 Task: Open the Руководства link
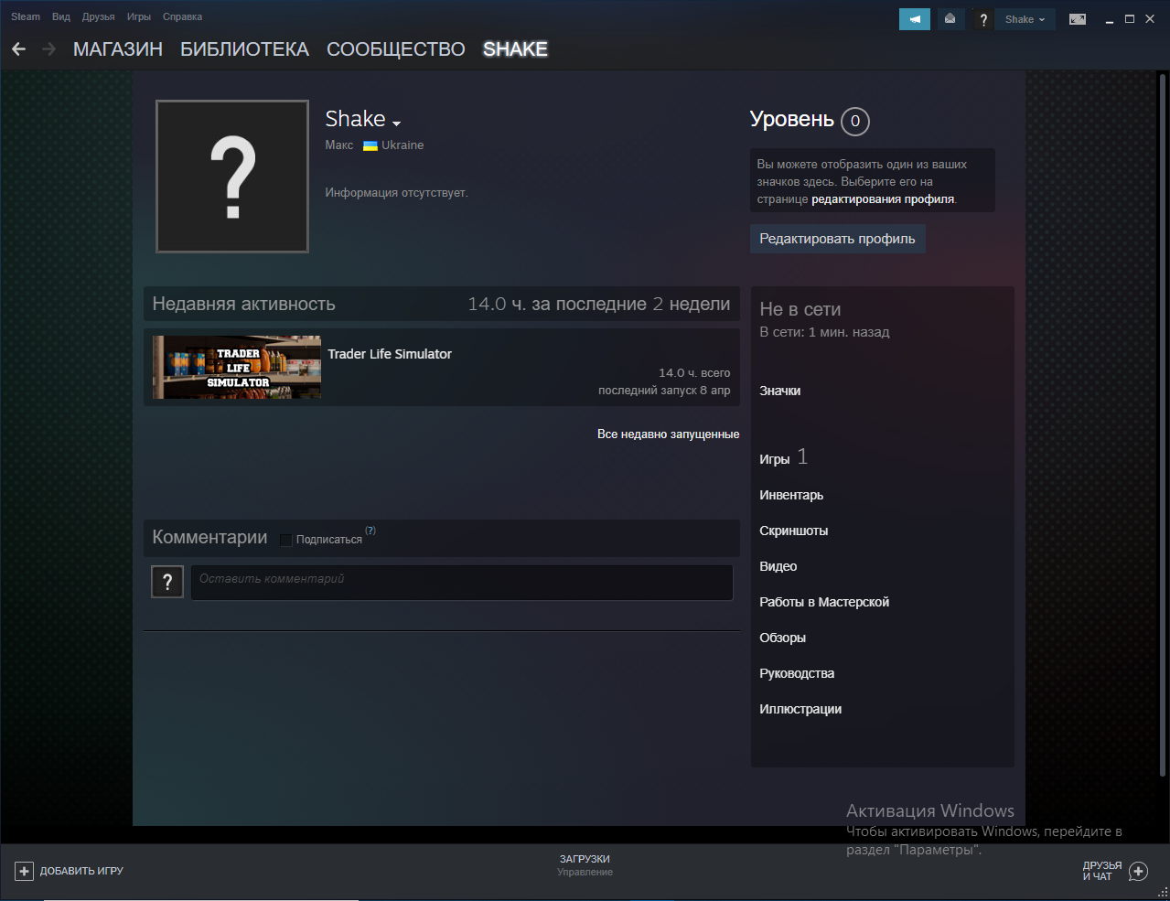click(x=797, y=673)
